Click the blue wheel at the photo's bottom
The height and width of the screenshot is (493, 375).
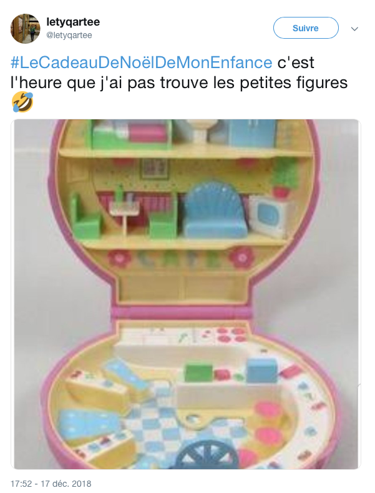tap(206, 456)
